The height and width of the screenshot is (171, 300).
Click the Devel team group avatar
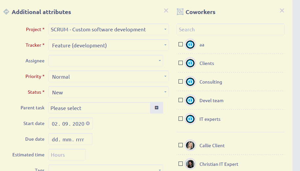click(x=190, y=101)
